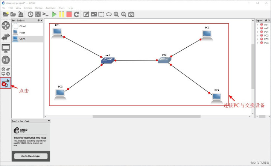Open console to all devices icon
This screenshot has width=271, height=166.
point(46,14)
